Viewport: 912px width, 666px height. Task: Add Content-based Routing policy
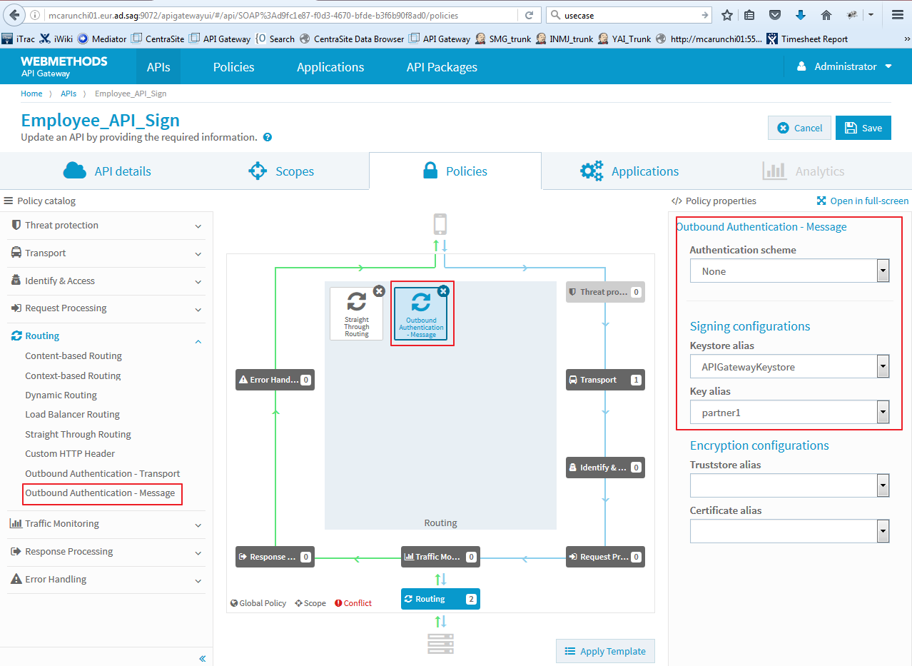(74, 355)
